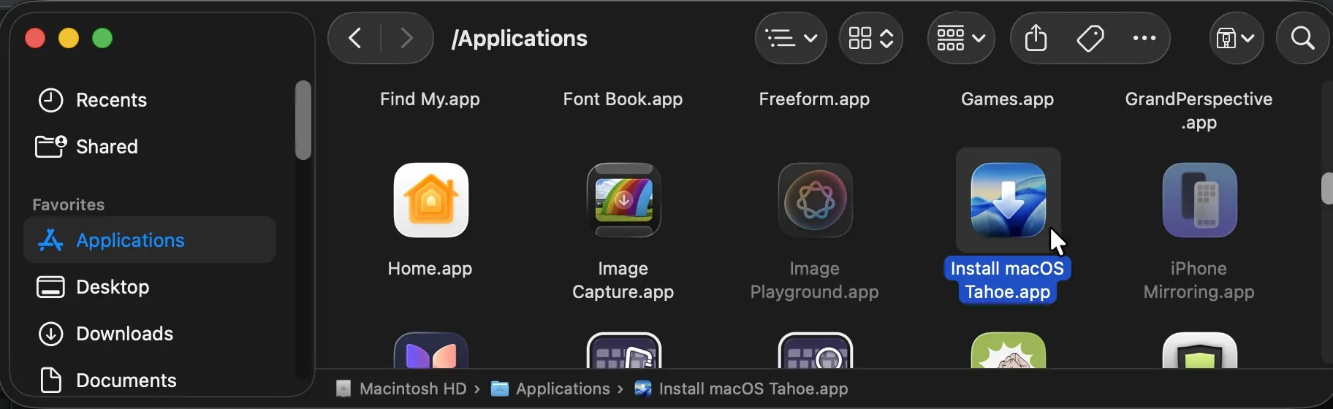1333x409 pixels.
Task: Select the Image Capture.app icon
Action: 623,200
